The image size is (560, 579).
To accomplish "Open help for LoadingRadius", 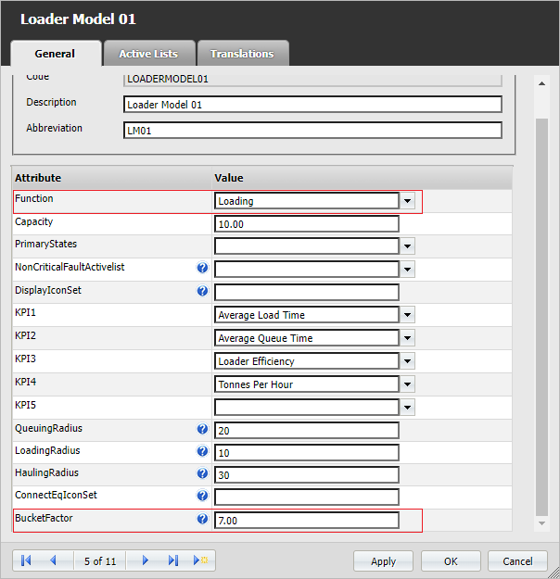I will coord(202,451).
